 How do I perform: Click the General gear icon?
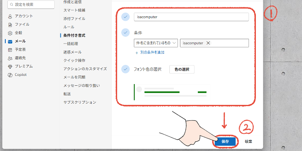10,33
